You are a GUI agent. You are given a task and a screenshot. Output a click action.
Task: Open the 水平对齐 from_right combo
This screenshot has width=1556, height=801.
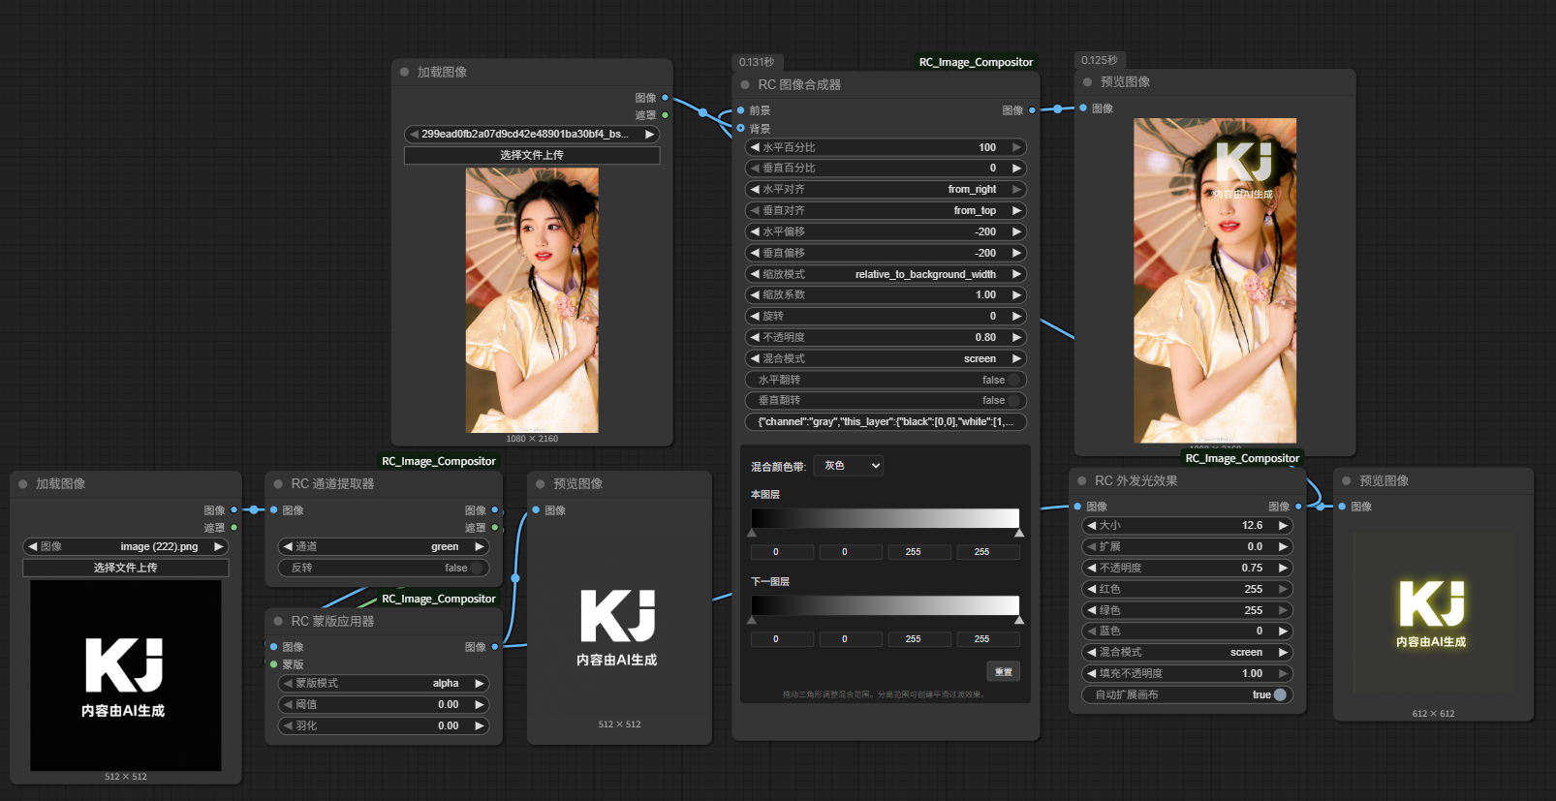pyautogui.click(x=886, y=190)
